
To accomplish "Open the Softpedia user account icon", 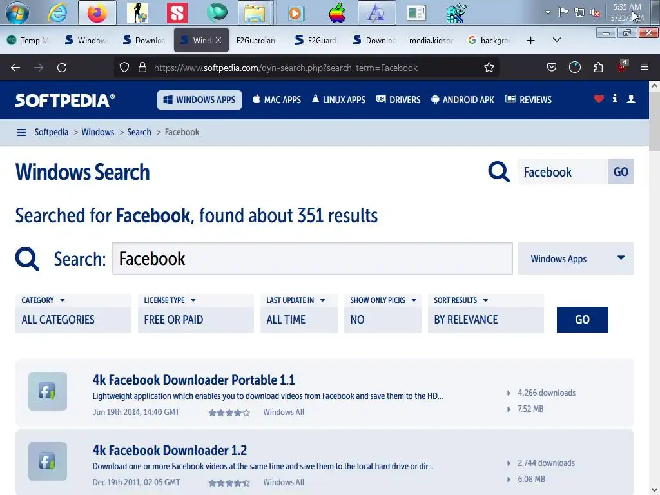I will click(630, 99).
